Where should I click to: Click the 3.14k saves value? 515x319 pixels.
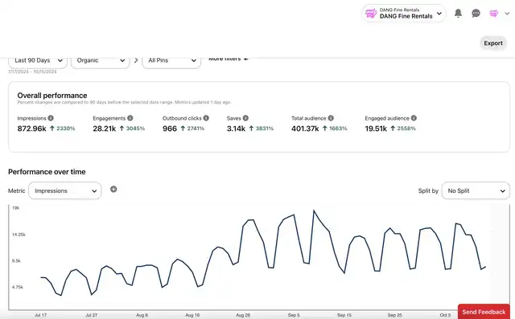tap(236, 129)
